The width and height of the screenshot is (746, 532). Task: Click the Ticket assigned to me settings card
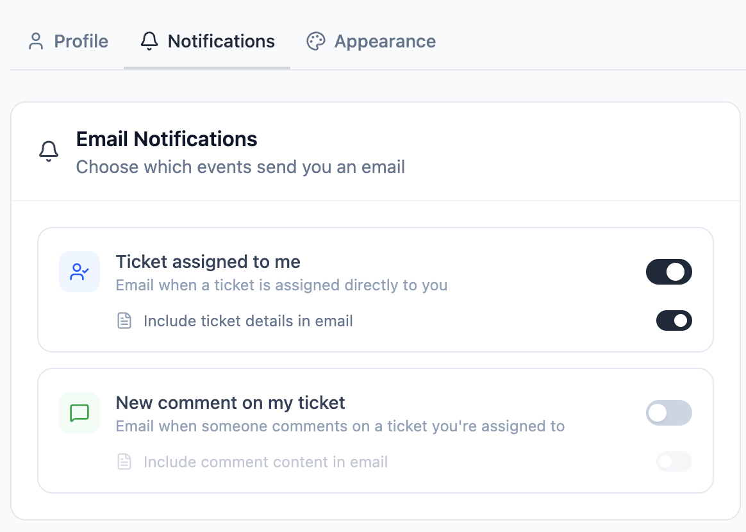[376, 289]
